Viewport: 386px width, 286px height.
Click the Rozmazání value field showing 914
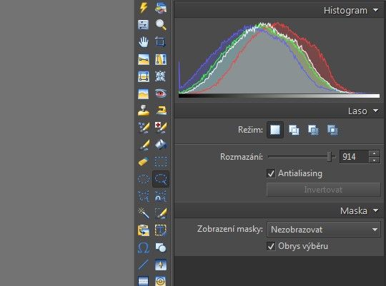pos(354,156)
